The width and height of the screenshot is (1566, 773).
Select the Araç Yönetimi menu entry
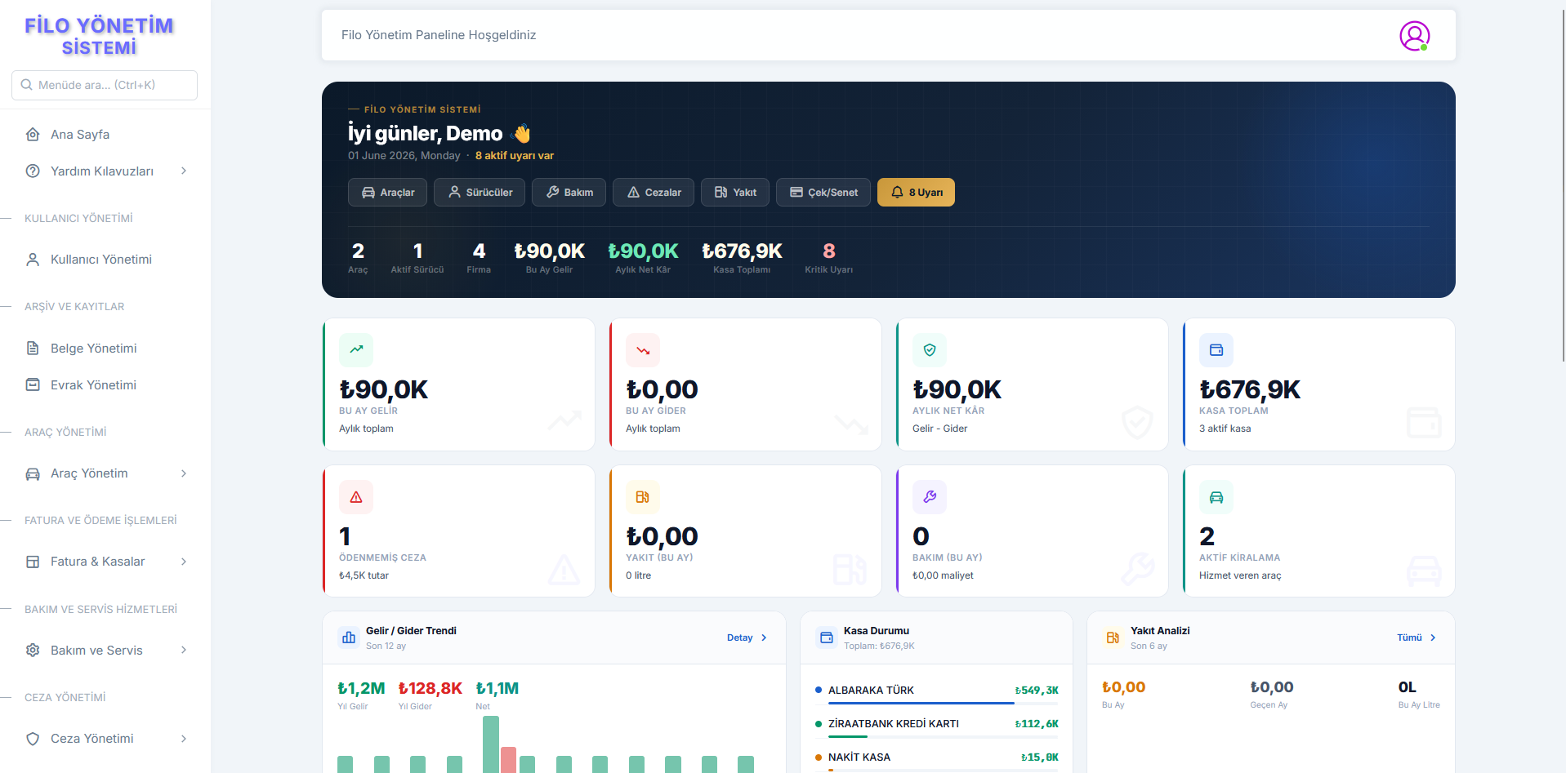105,473
